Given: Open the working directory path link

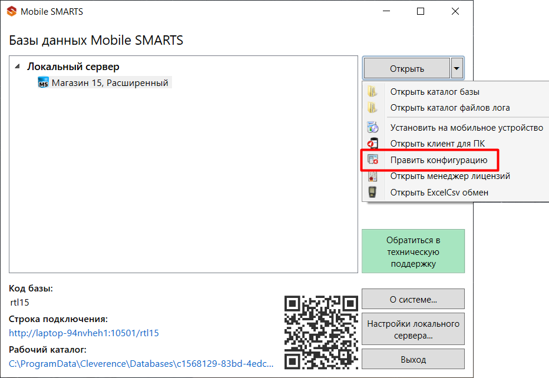Looking at the screenshot, I should pos(141,364).
